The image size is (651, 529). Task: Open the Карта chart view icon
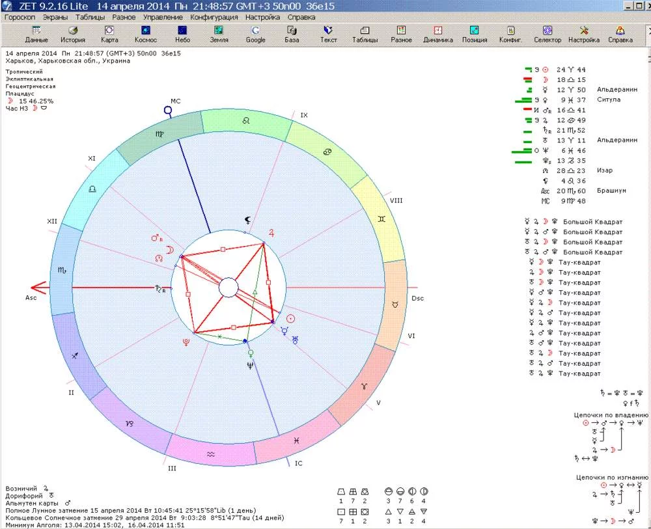[109, 34]
